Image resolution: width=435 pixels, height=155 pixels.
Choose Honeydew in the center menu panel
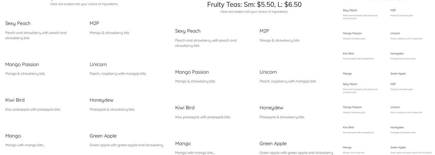click(x=271, y=108)
